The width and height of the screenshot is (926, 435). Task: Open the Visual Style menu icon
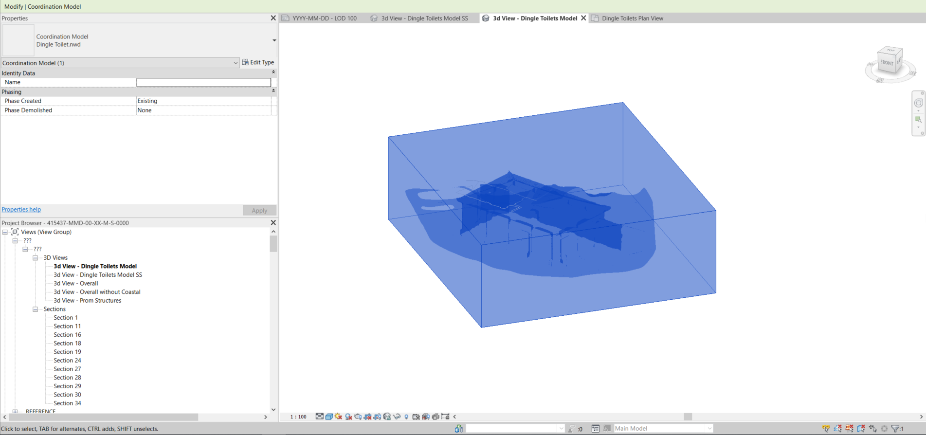(x=329, y=417)
